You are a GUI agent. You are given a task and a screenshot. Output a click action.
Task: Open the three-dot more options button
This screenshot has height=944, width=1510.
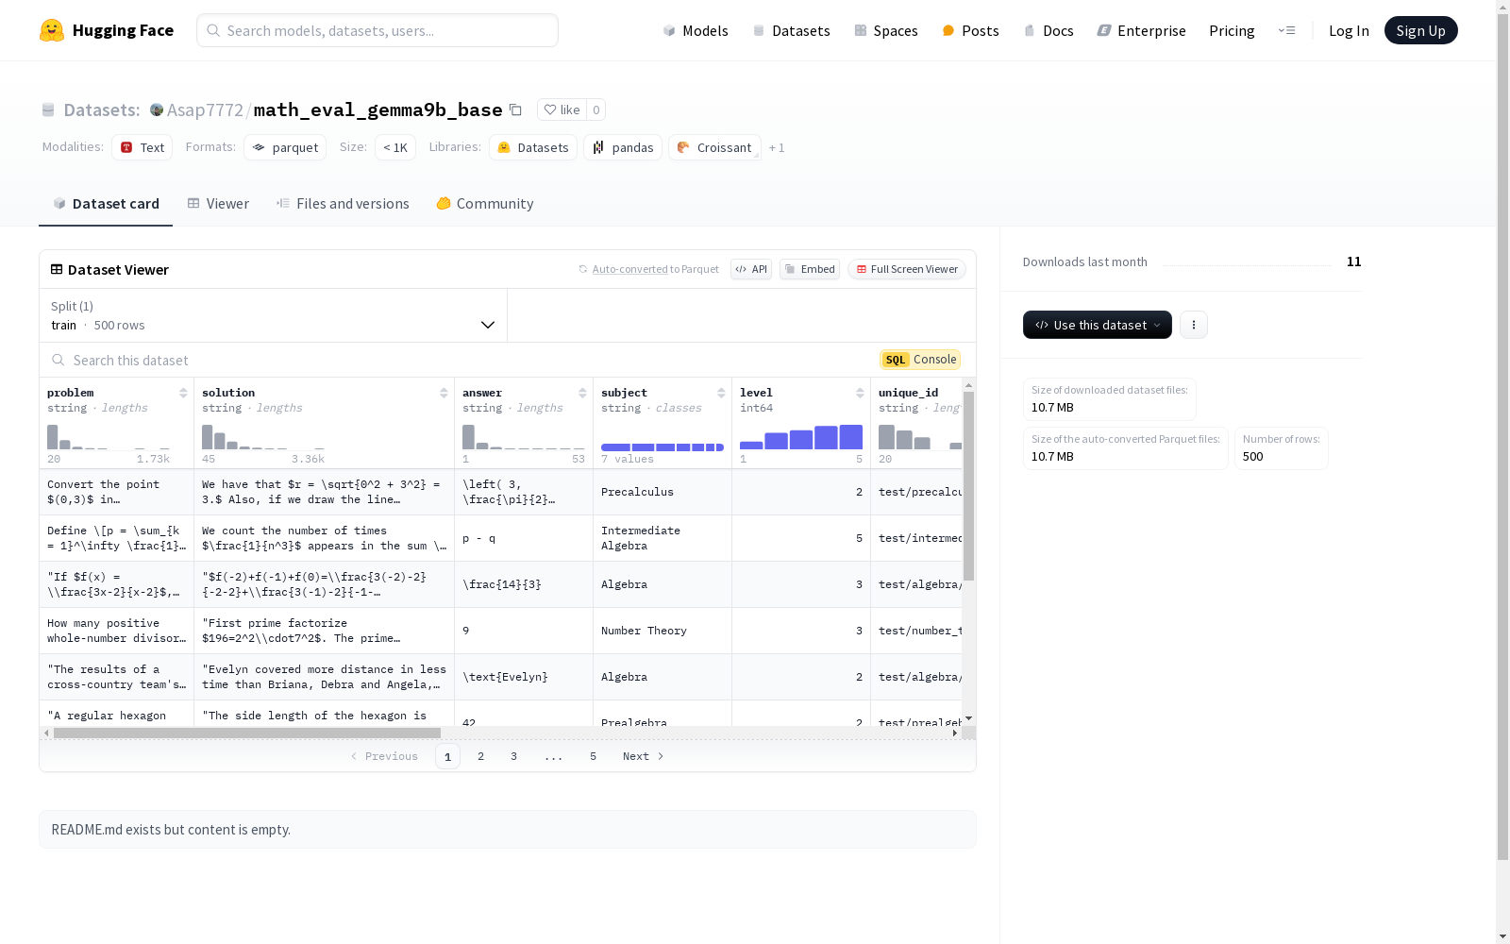[x=1193, y=325]
